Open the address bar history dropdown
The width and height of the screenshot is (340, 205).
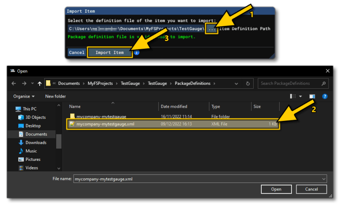[236, 84]
